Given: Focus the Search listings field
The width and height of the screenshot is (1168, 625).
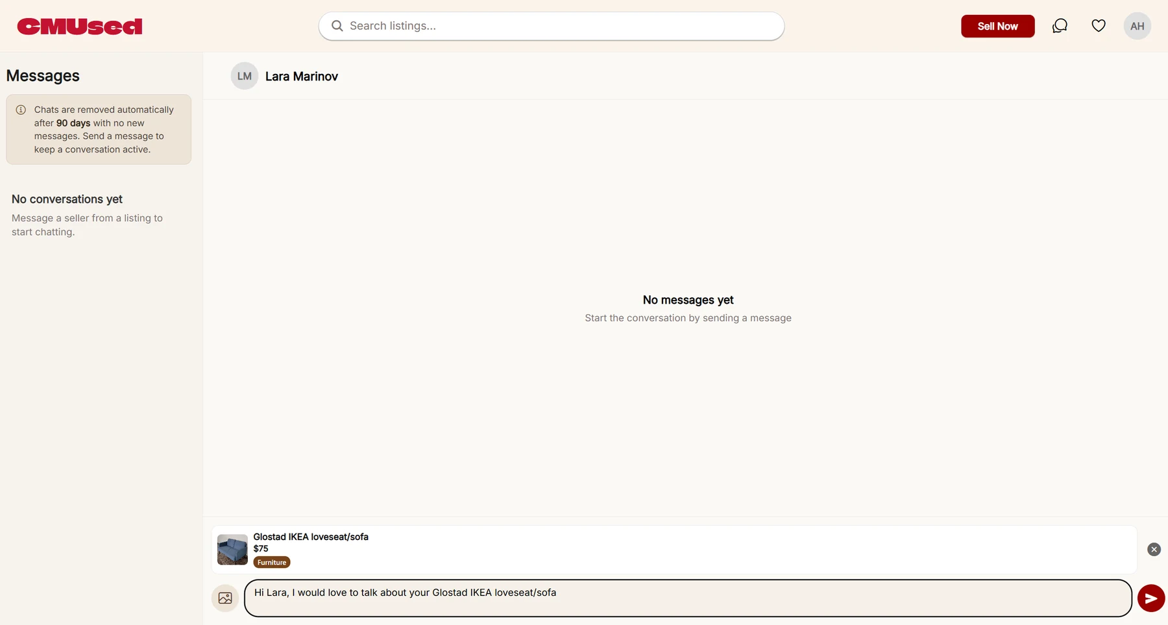Looking at the screenshot, I should [551, 26].
